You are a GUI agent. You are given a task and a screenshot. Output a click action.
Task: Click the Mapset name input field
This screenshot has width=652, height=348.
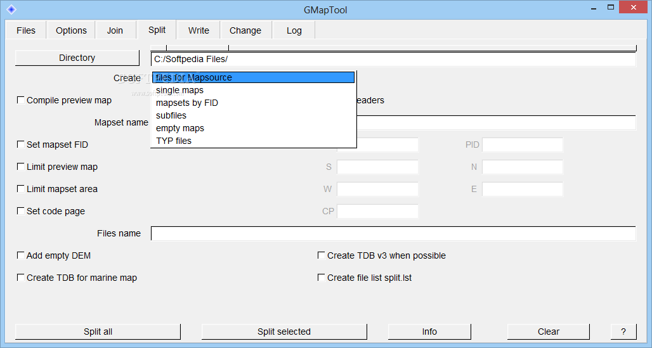point(497,122)
